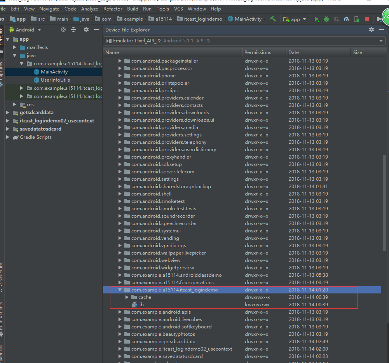The width and height of the screenshot is (389, 363).
Task: Select com.example.a15114.fouroperations row
Action: coord(242,283)
